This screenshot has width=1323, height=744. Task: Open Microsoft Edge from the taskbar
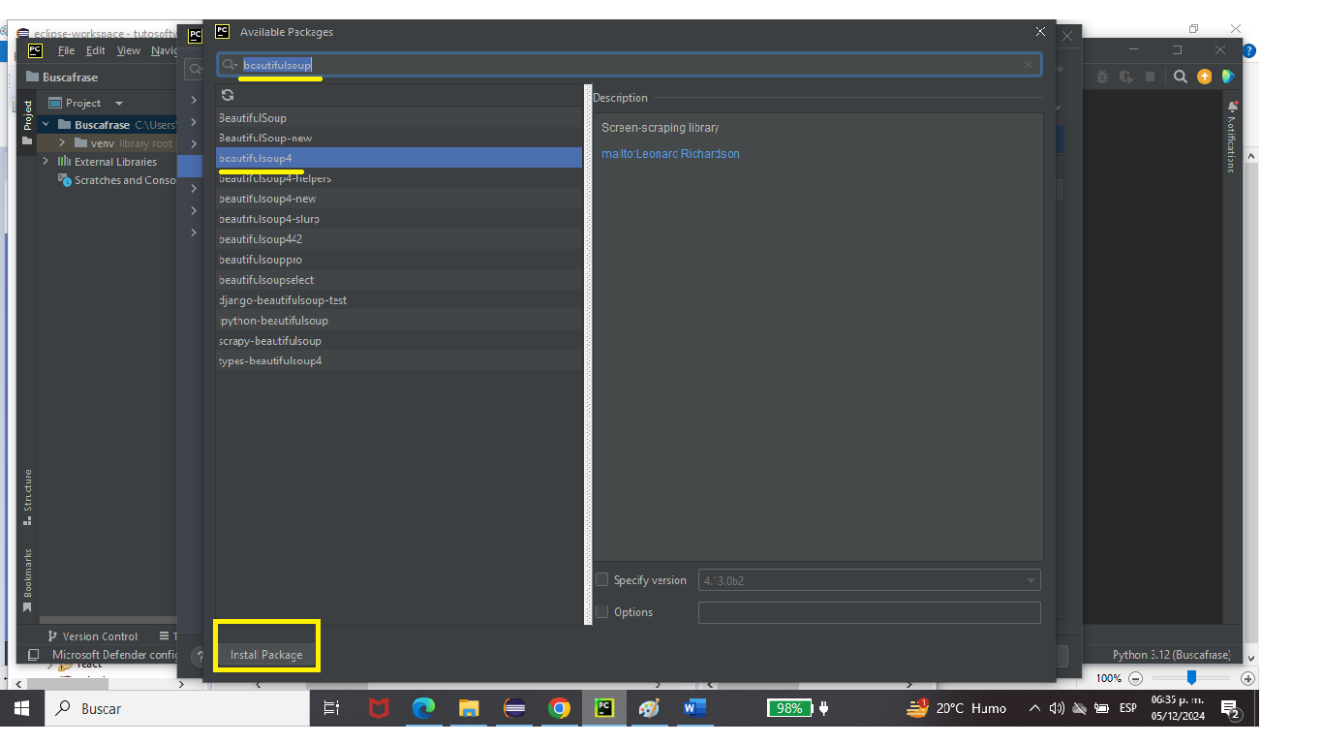pos(423,708)
